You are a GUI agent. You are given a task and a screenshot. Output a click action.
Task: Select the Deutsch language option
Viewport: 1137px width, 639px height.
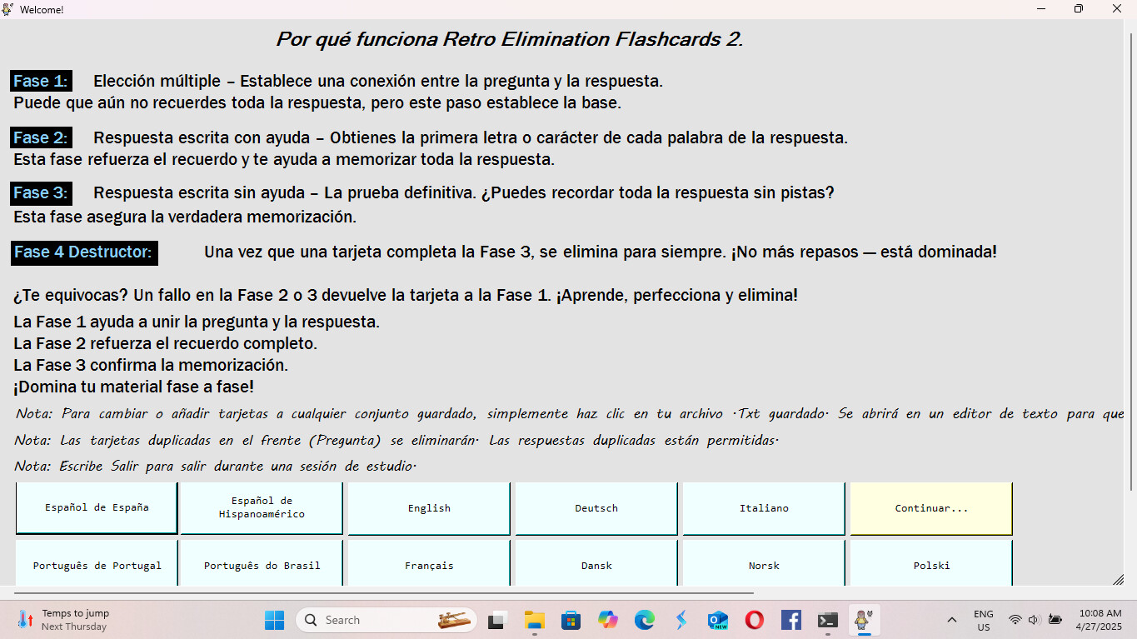(x=596, y=507)
